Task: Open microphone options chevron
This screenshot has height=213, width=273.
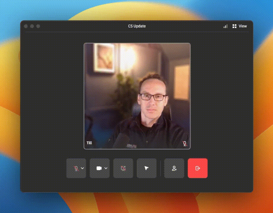Action: tap(82, 168)
